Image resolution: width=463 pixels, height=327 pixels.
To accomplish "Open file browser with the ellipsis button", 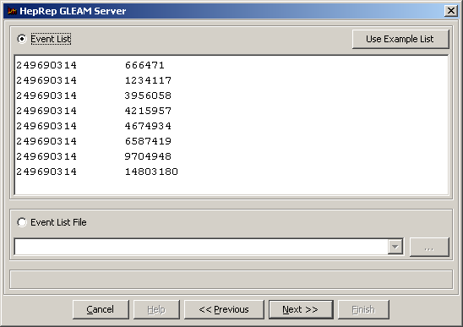I will pyautogui.click(x=429, y=247).
